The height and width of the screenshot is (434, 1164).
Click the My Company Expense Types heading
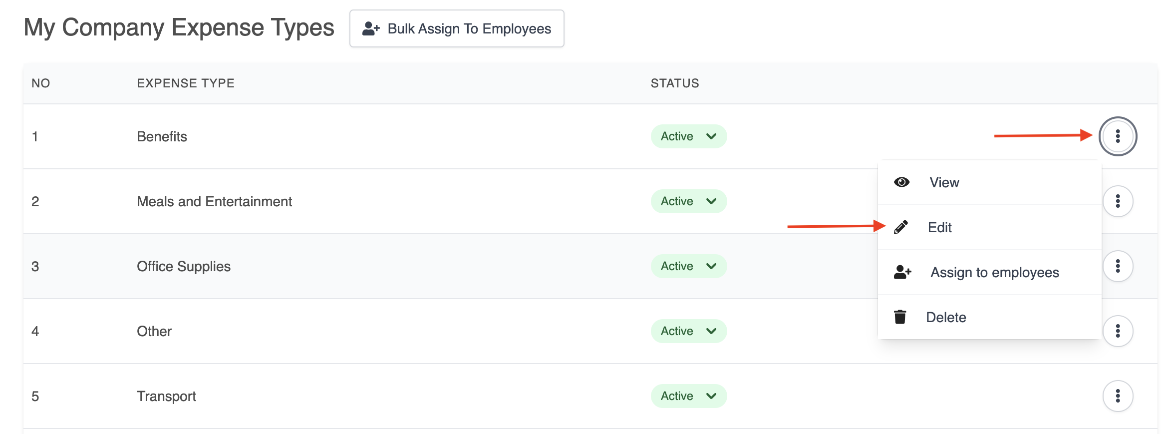(179, 27)
